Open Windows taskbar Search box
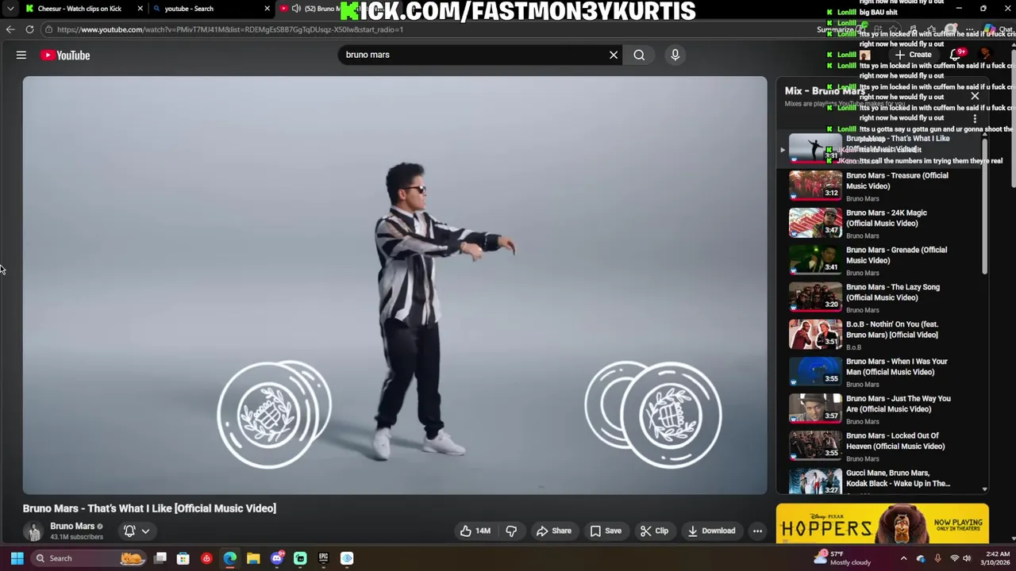1016x571 pixels. pyautogui.click(x=88, y=558)
